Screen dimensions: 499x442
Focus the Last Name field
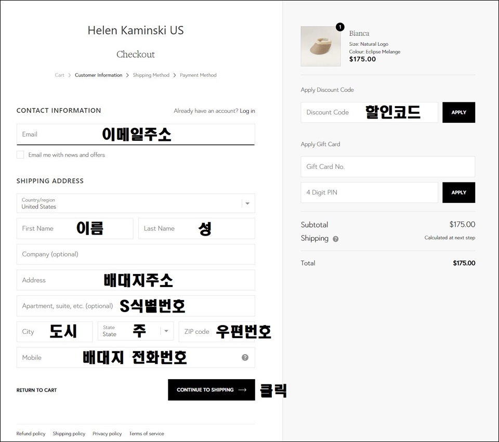tap(196, 228)
